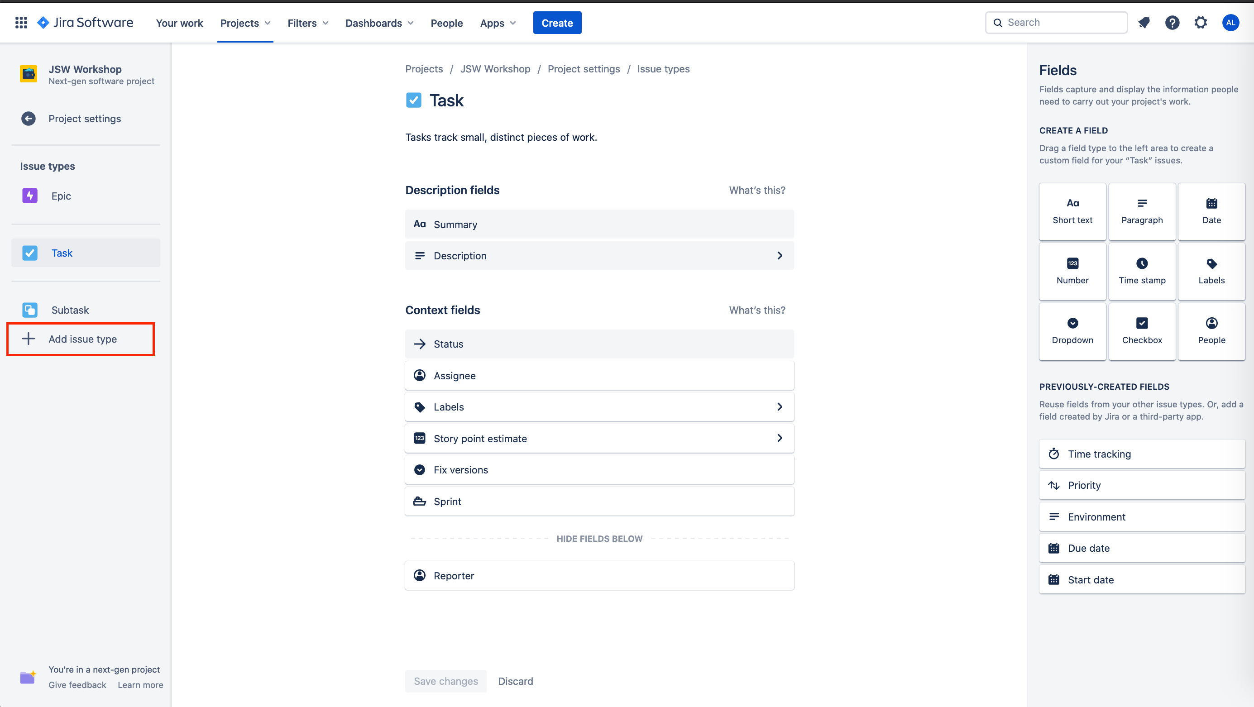This screenshot has height=707, width=1254.
Task: Select the Short text field type tile
Action: (1072, 212)
